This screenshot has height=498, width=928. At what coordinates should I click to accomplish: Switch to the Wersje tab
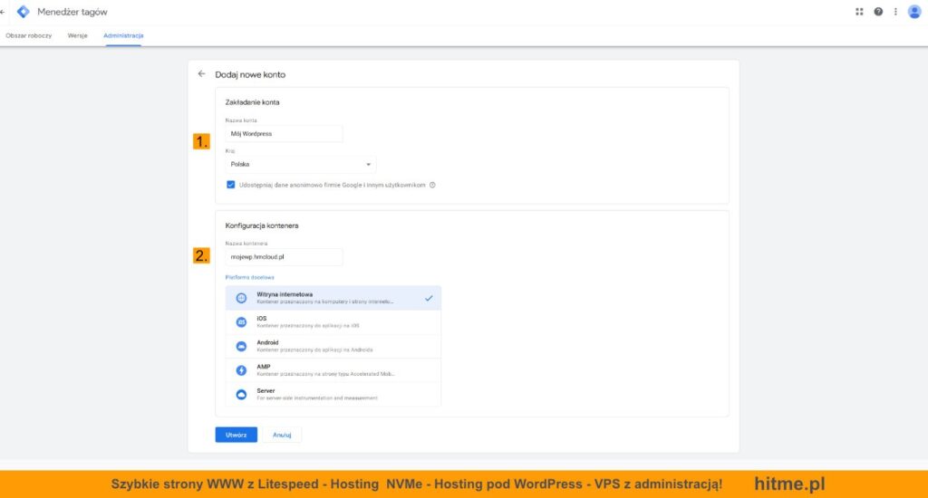77,35
